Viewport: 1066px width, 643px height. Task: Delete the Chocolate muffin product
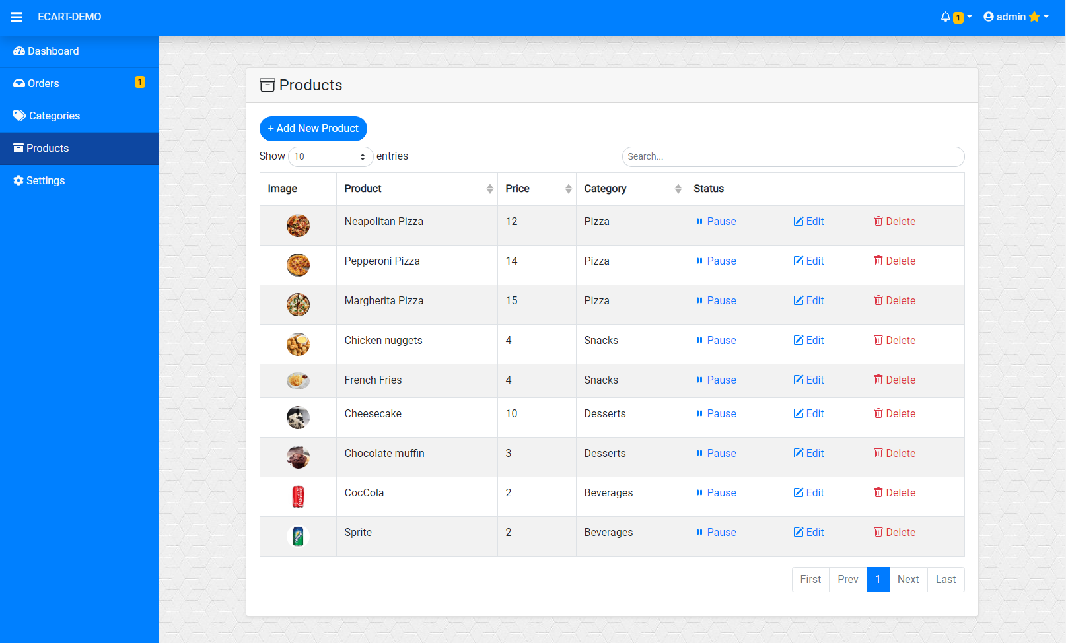(x=894, y=454)
